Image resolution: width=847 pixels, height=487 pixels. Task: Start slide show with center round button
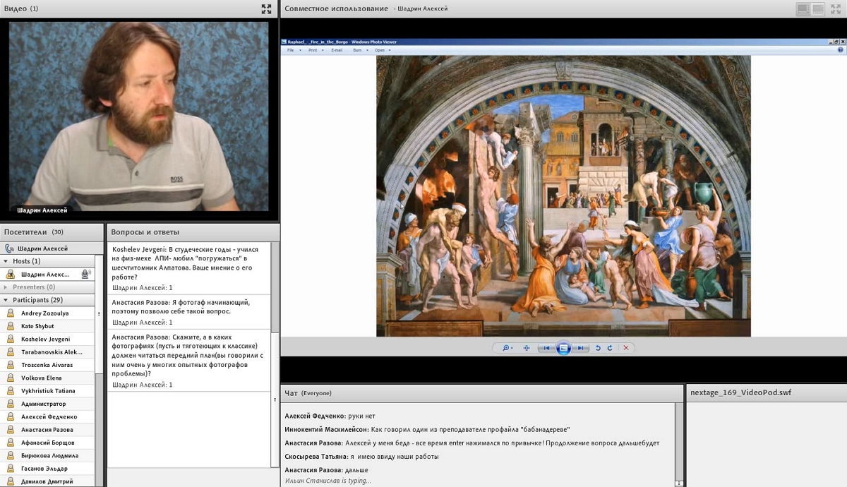pyautogui.click(x=563, y=348)
